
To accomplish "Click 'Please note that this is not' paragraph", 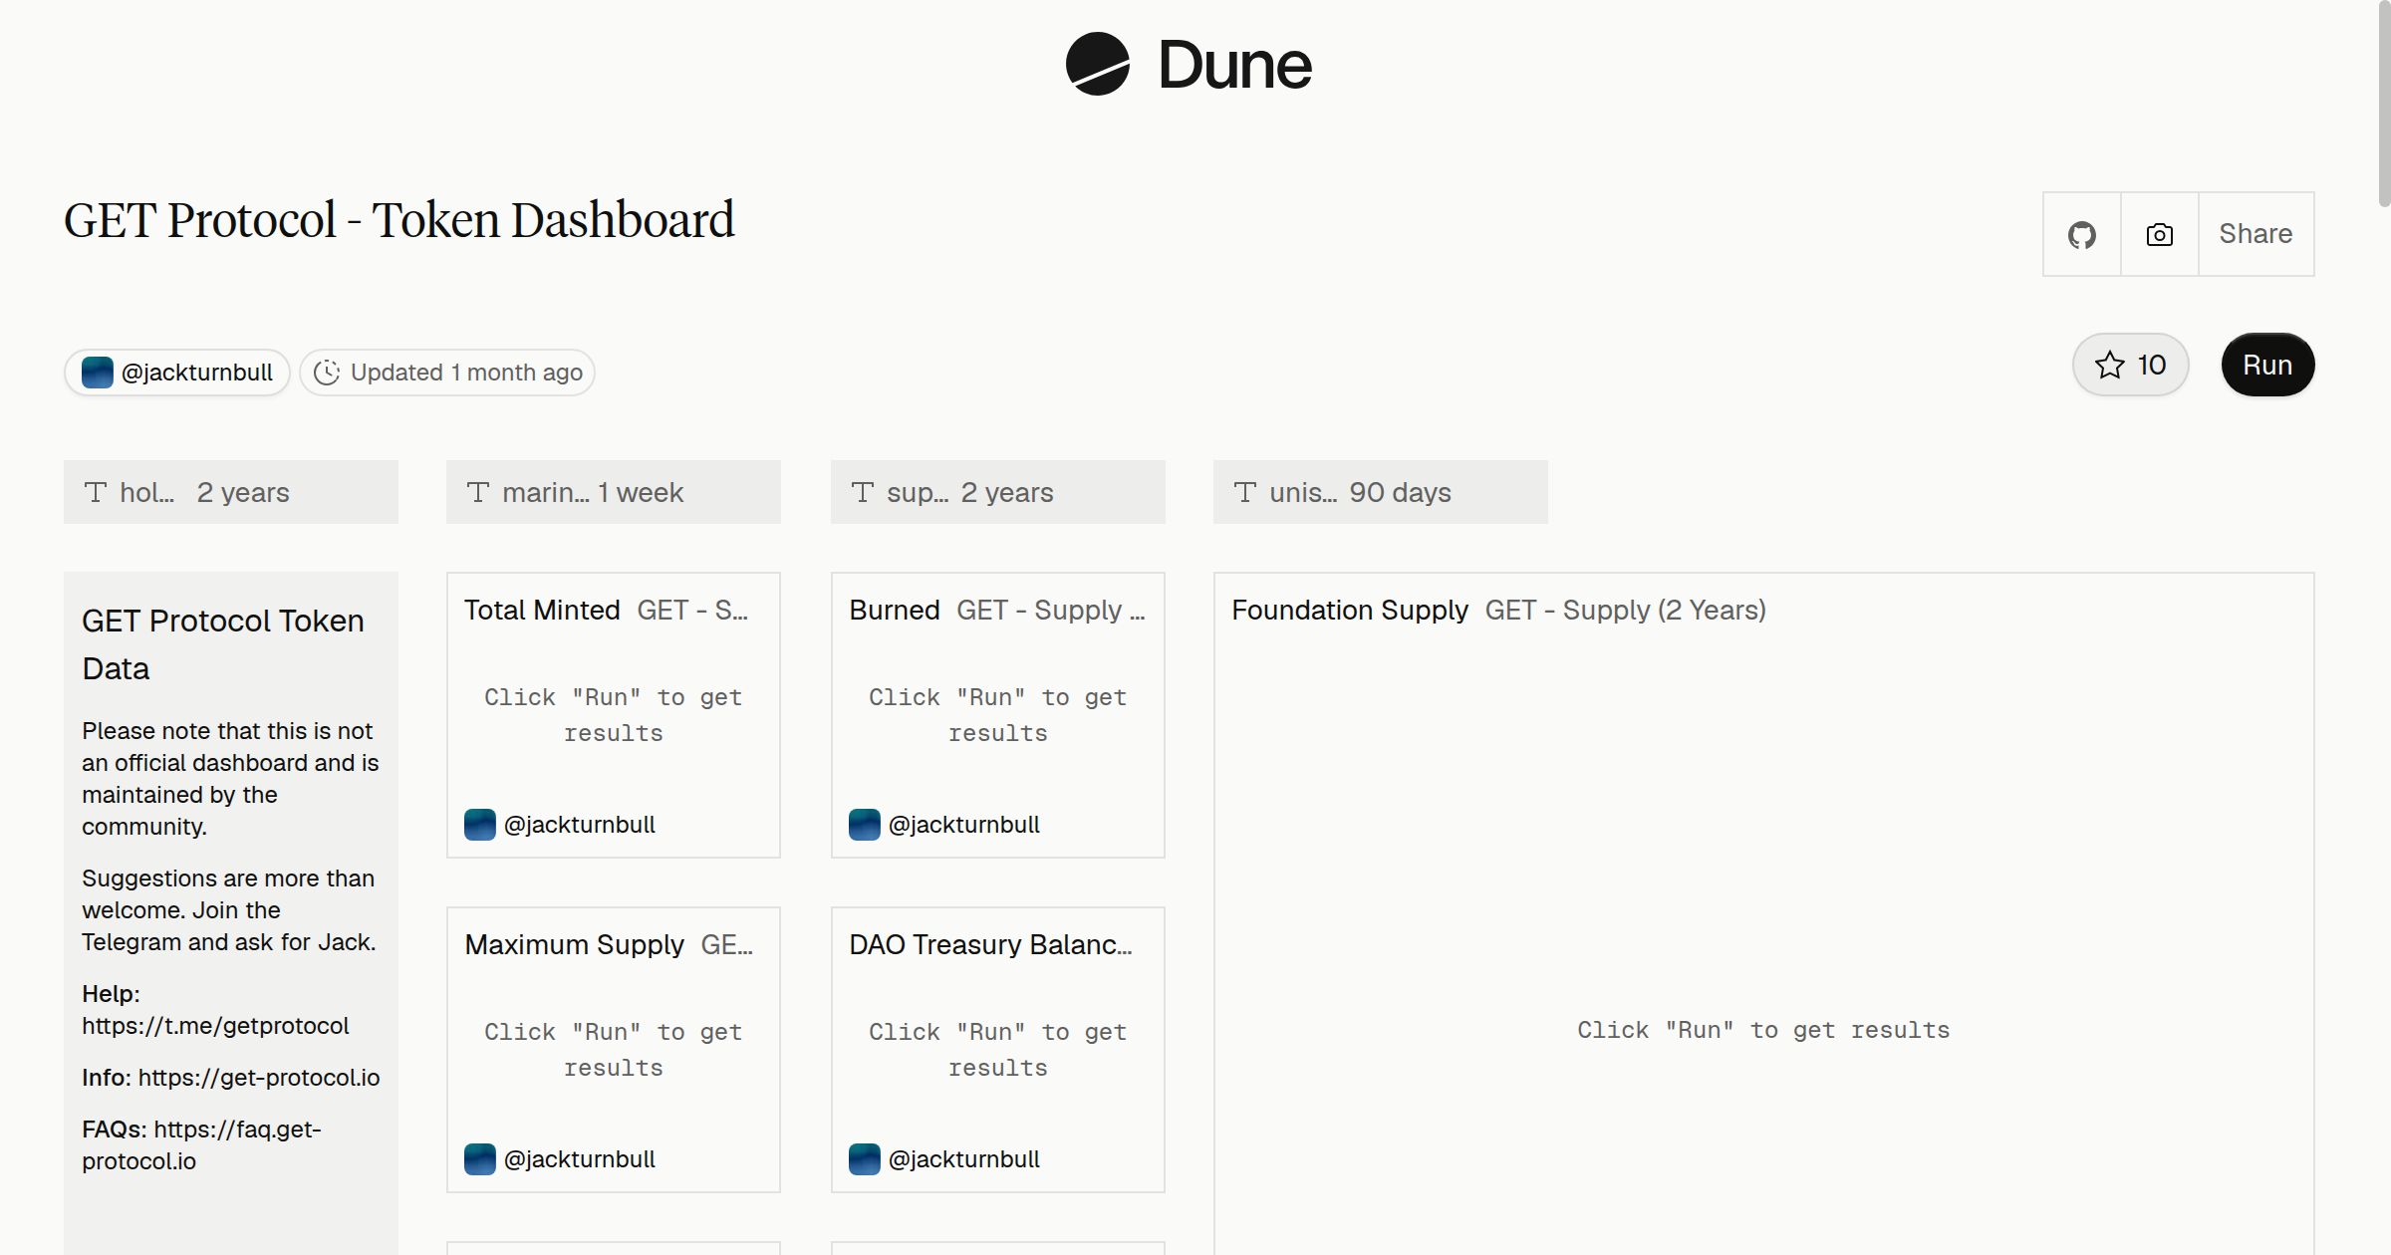I will (x=230, y=779).
